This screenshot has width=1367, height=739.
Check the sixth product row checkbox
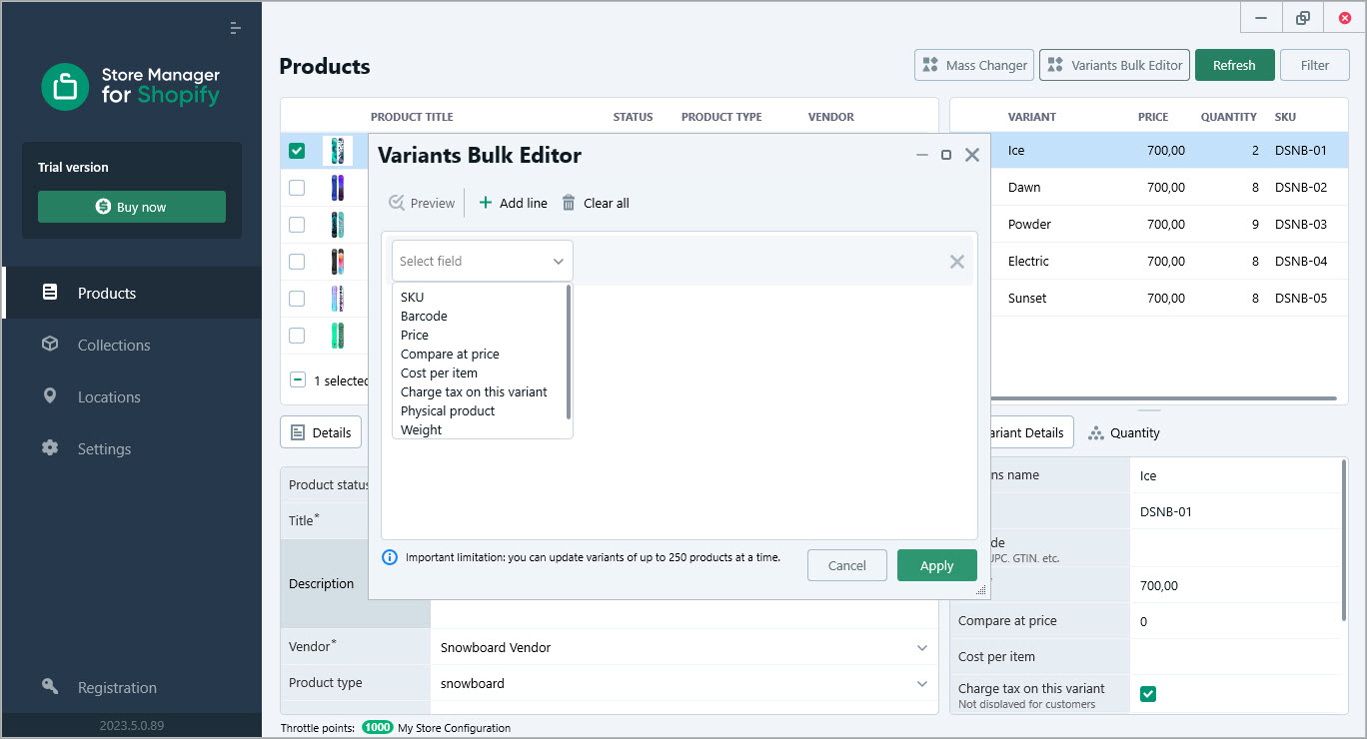pyautogui.click(x=297, y=336)
